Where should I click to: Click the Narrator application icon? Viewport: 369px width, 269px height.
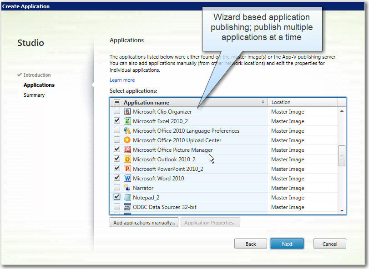pyautogui.click(x=127, y=188)
